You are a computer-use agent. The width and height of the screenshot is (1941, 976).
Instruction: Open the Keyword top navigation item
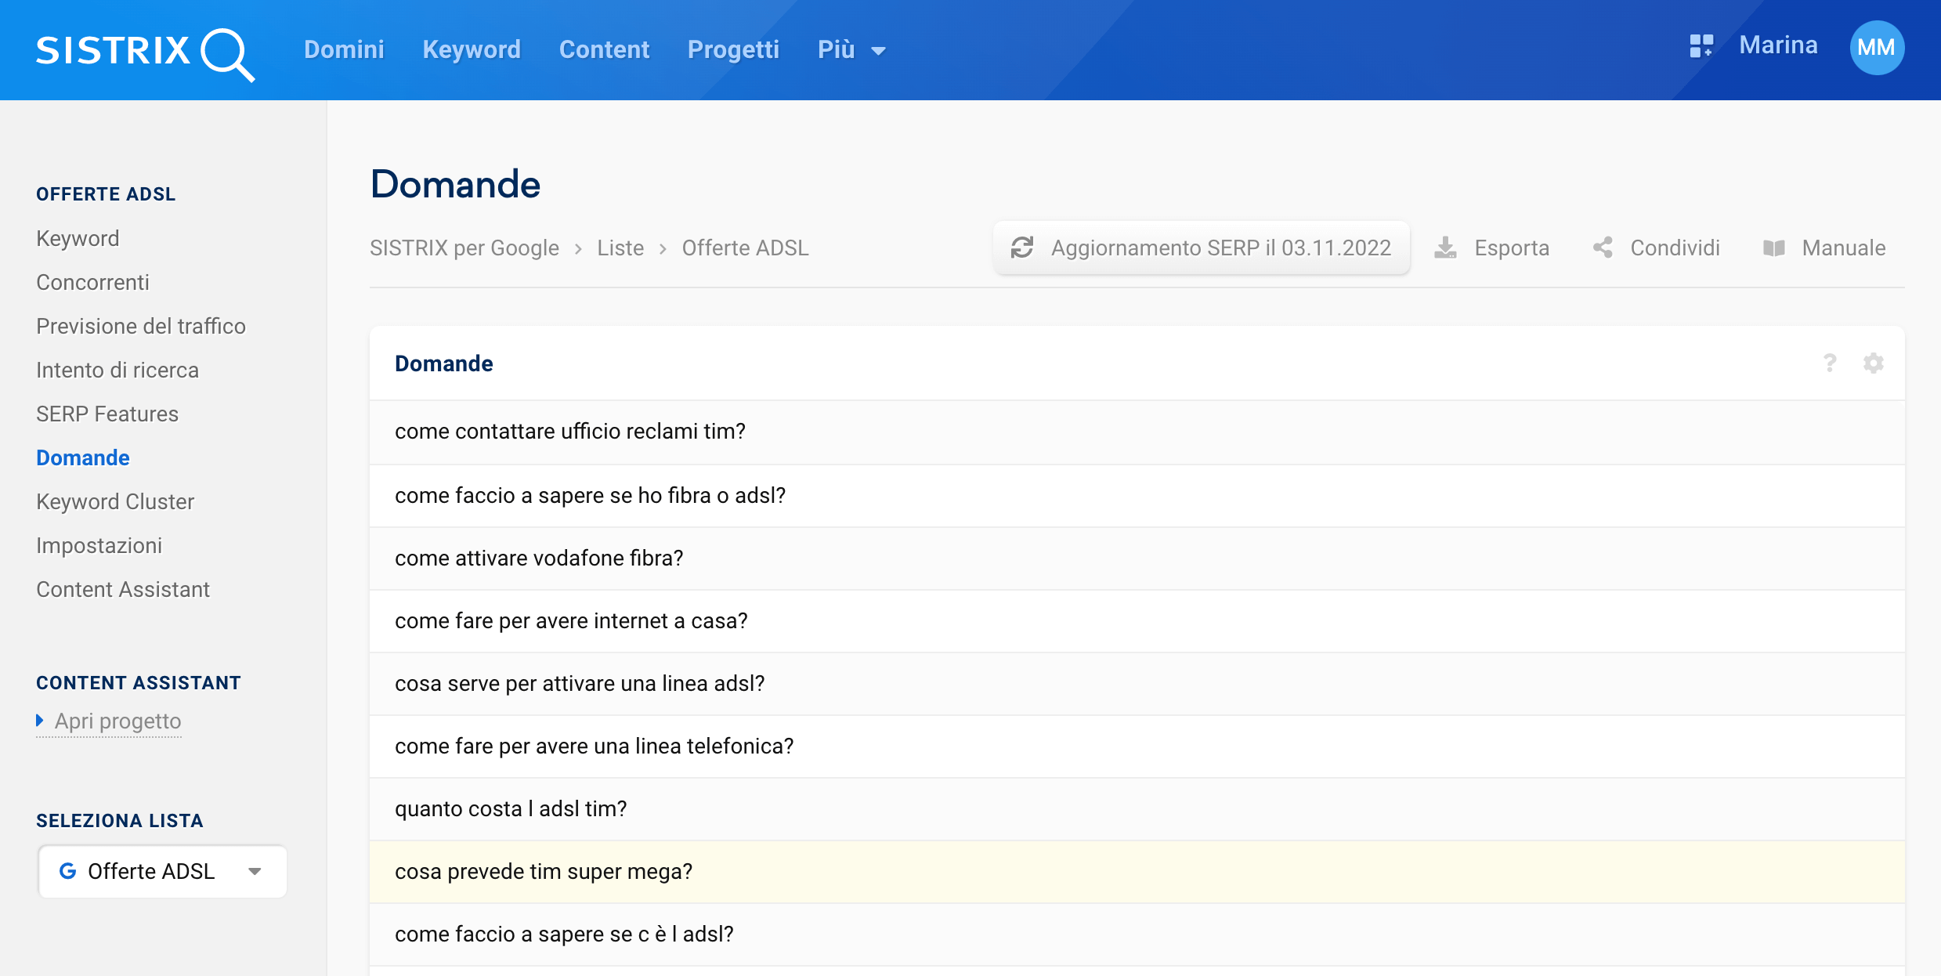[472, 49]
